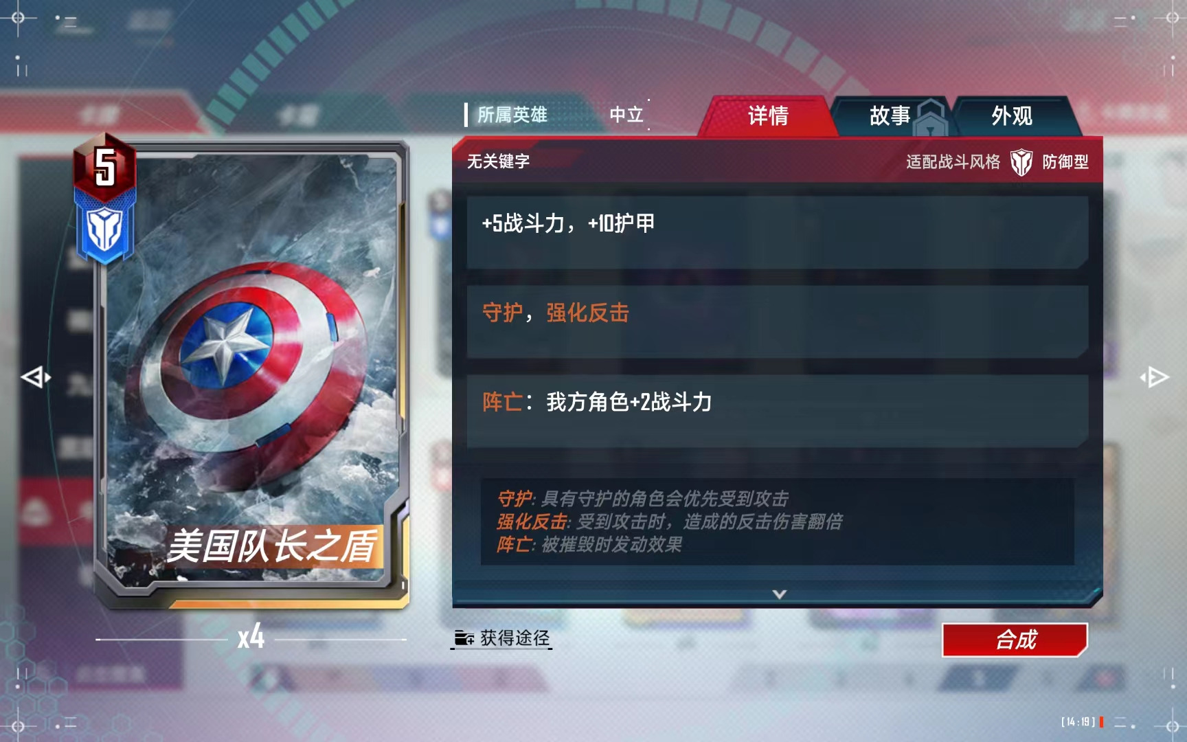Click the red 合成 button

(x=1015, y=640)
